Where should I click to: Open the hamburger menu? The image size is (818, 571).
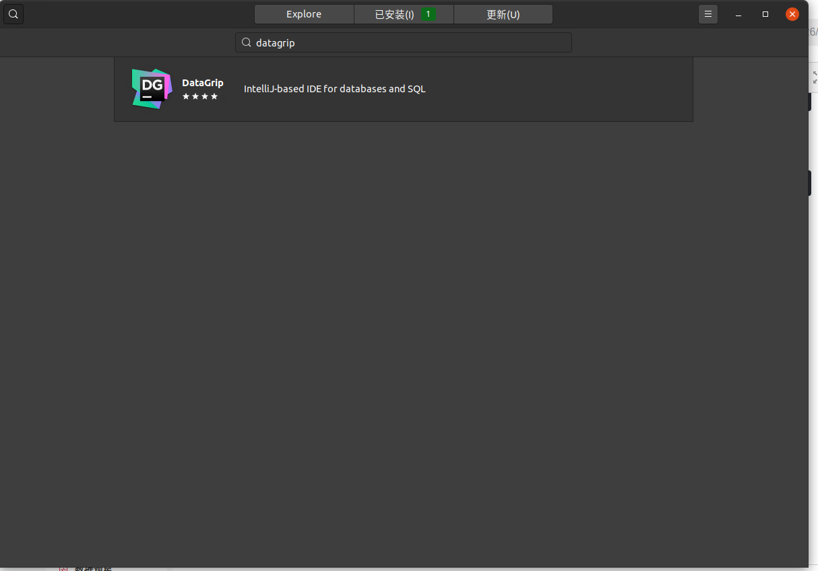(x=707, y=13)
